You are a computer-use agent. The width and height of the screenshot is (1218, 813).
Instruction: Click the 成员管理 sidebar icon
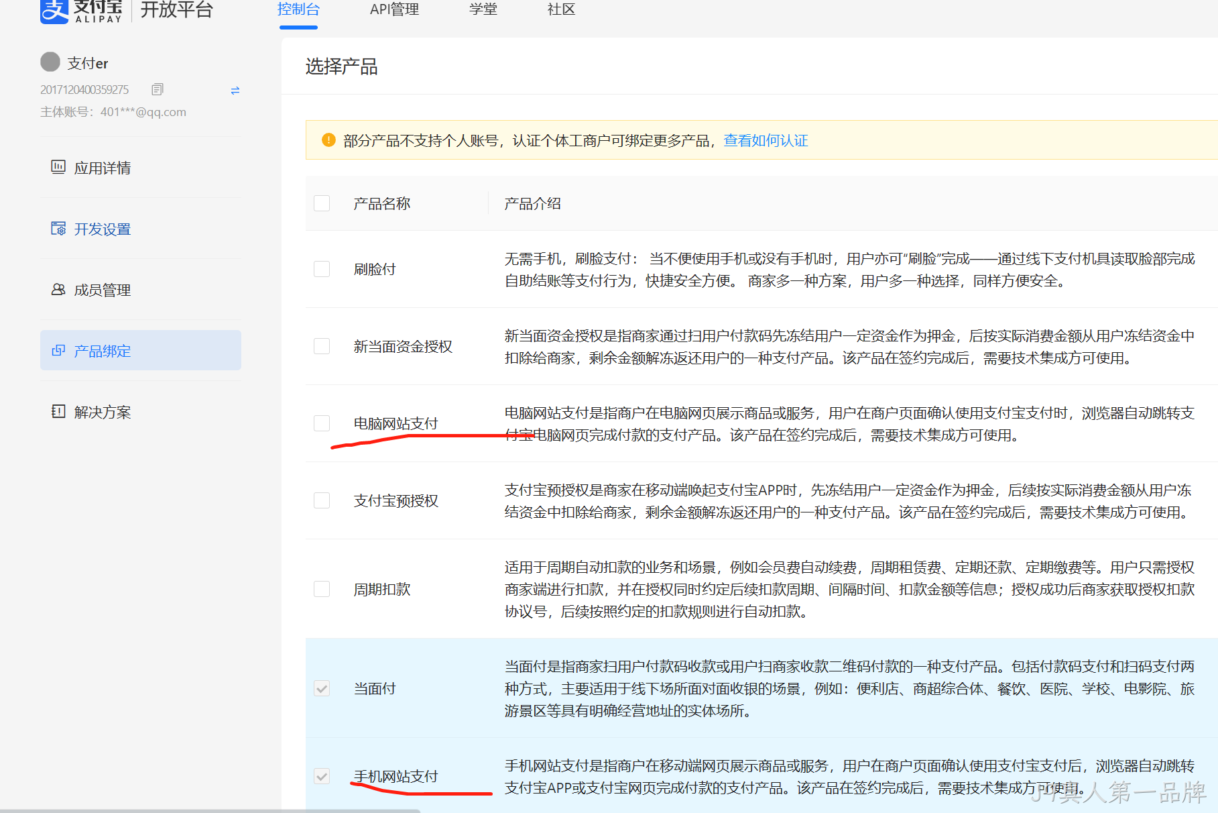[x=58, y=289]
